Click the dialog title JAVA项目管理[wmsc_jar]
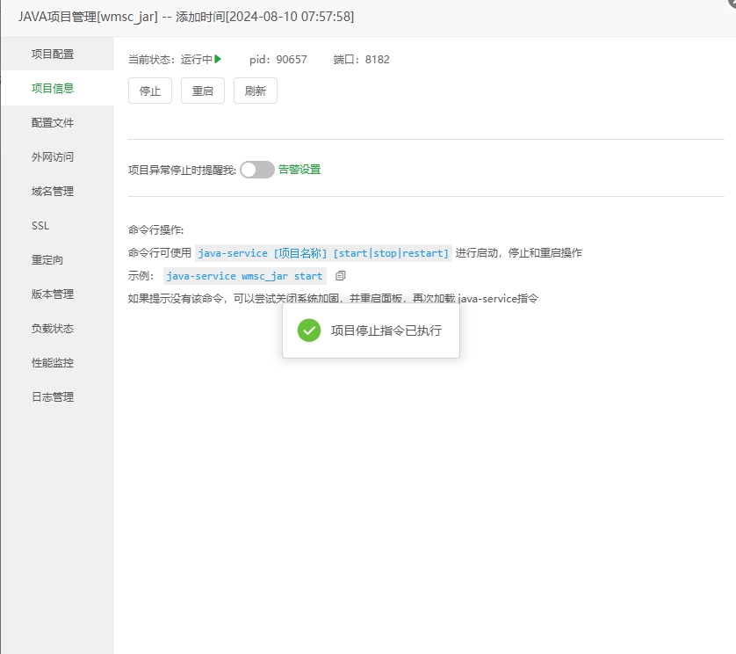Screen dimensions: 736x654 pyautogui.click(x=88, y=17)
